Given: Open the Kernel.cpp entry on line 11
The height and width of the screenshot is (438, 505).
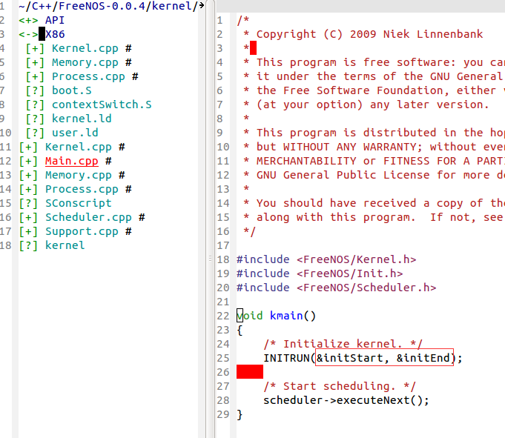Looking at the screenshot, I should click(79, 147).
